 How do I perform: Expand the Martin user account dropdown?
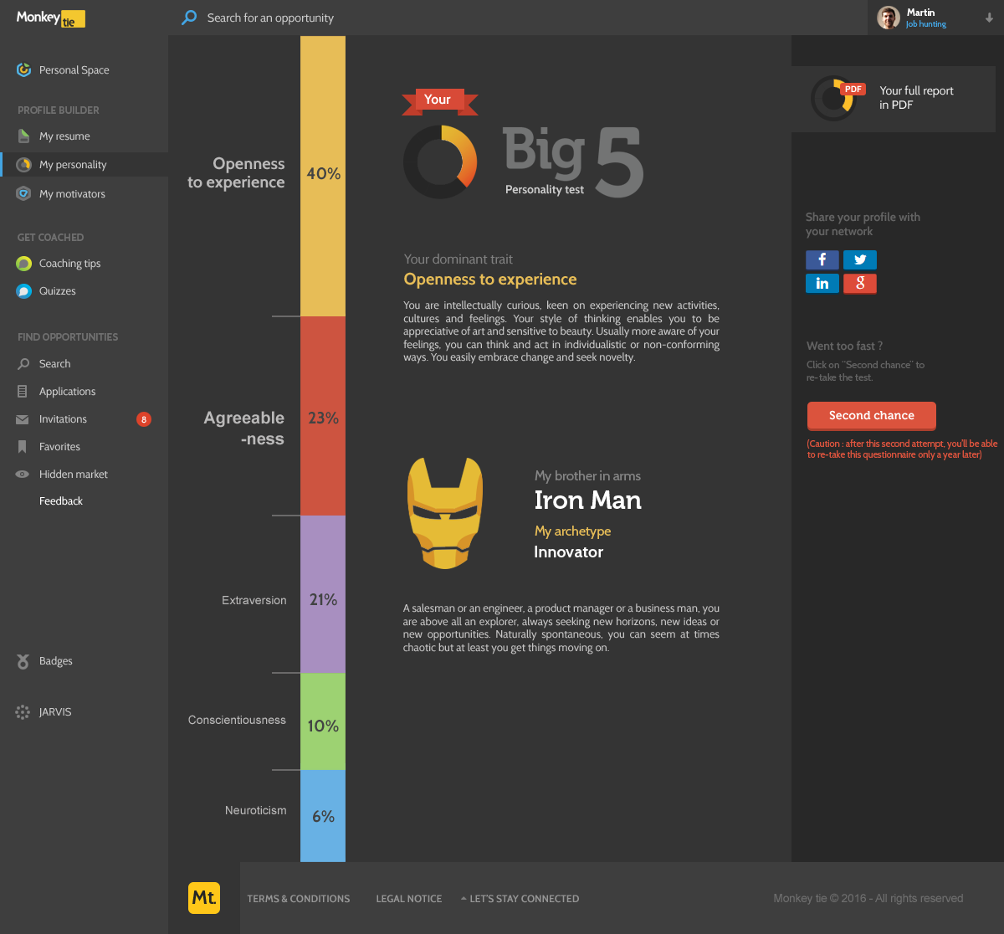coord(989,18)
